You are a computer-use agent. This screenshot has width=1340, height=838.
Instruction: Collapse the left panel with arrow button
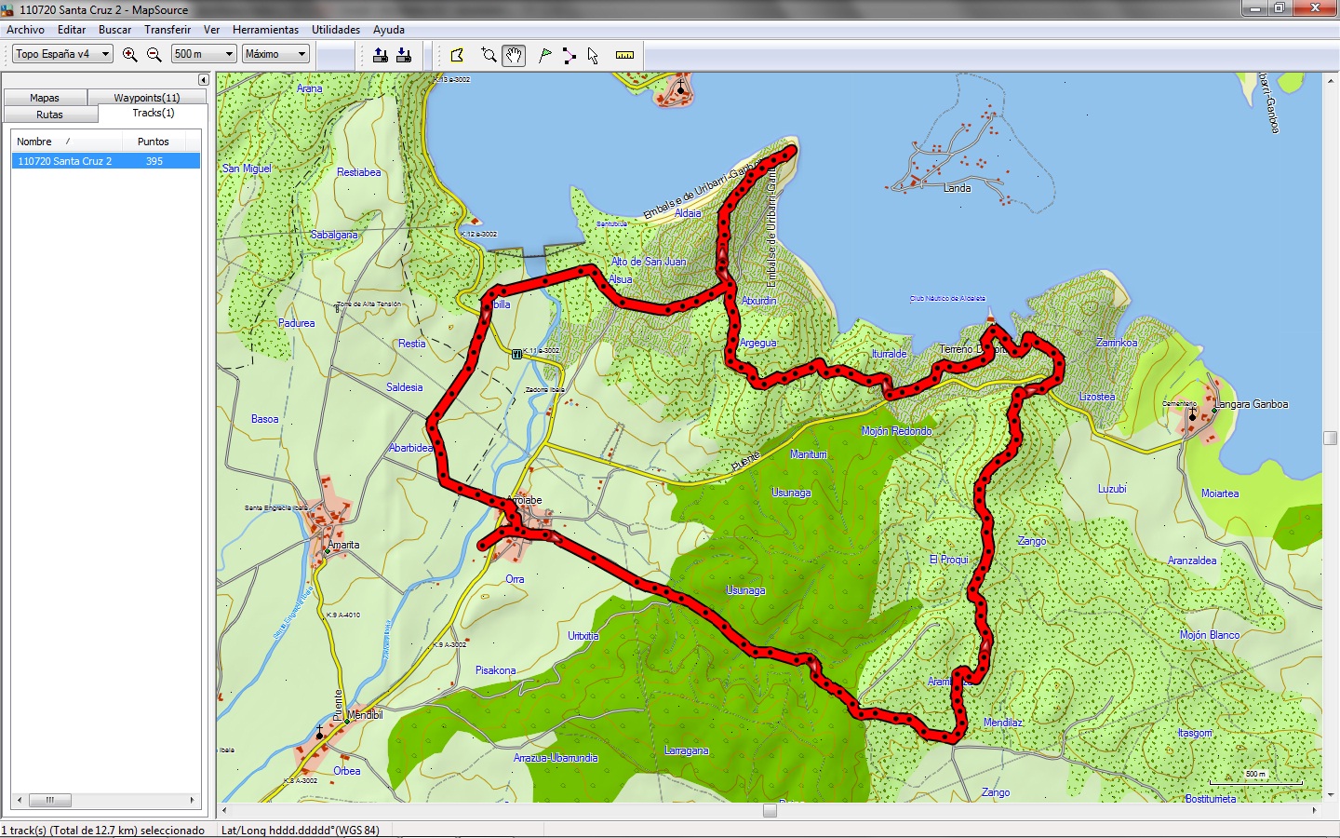click(x=203, y=80)
